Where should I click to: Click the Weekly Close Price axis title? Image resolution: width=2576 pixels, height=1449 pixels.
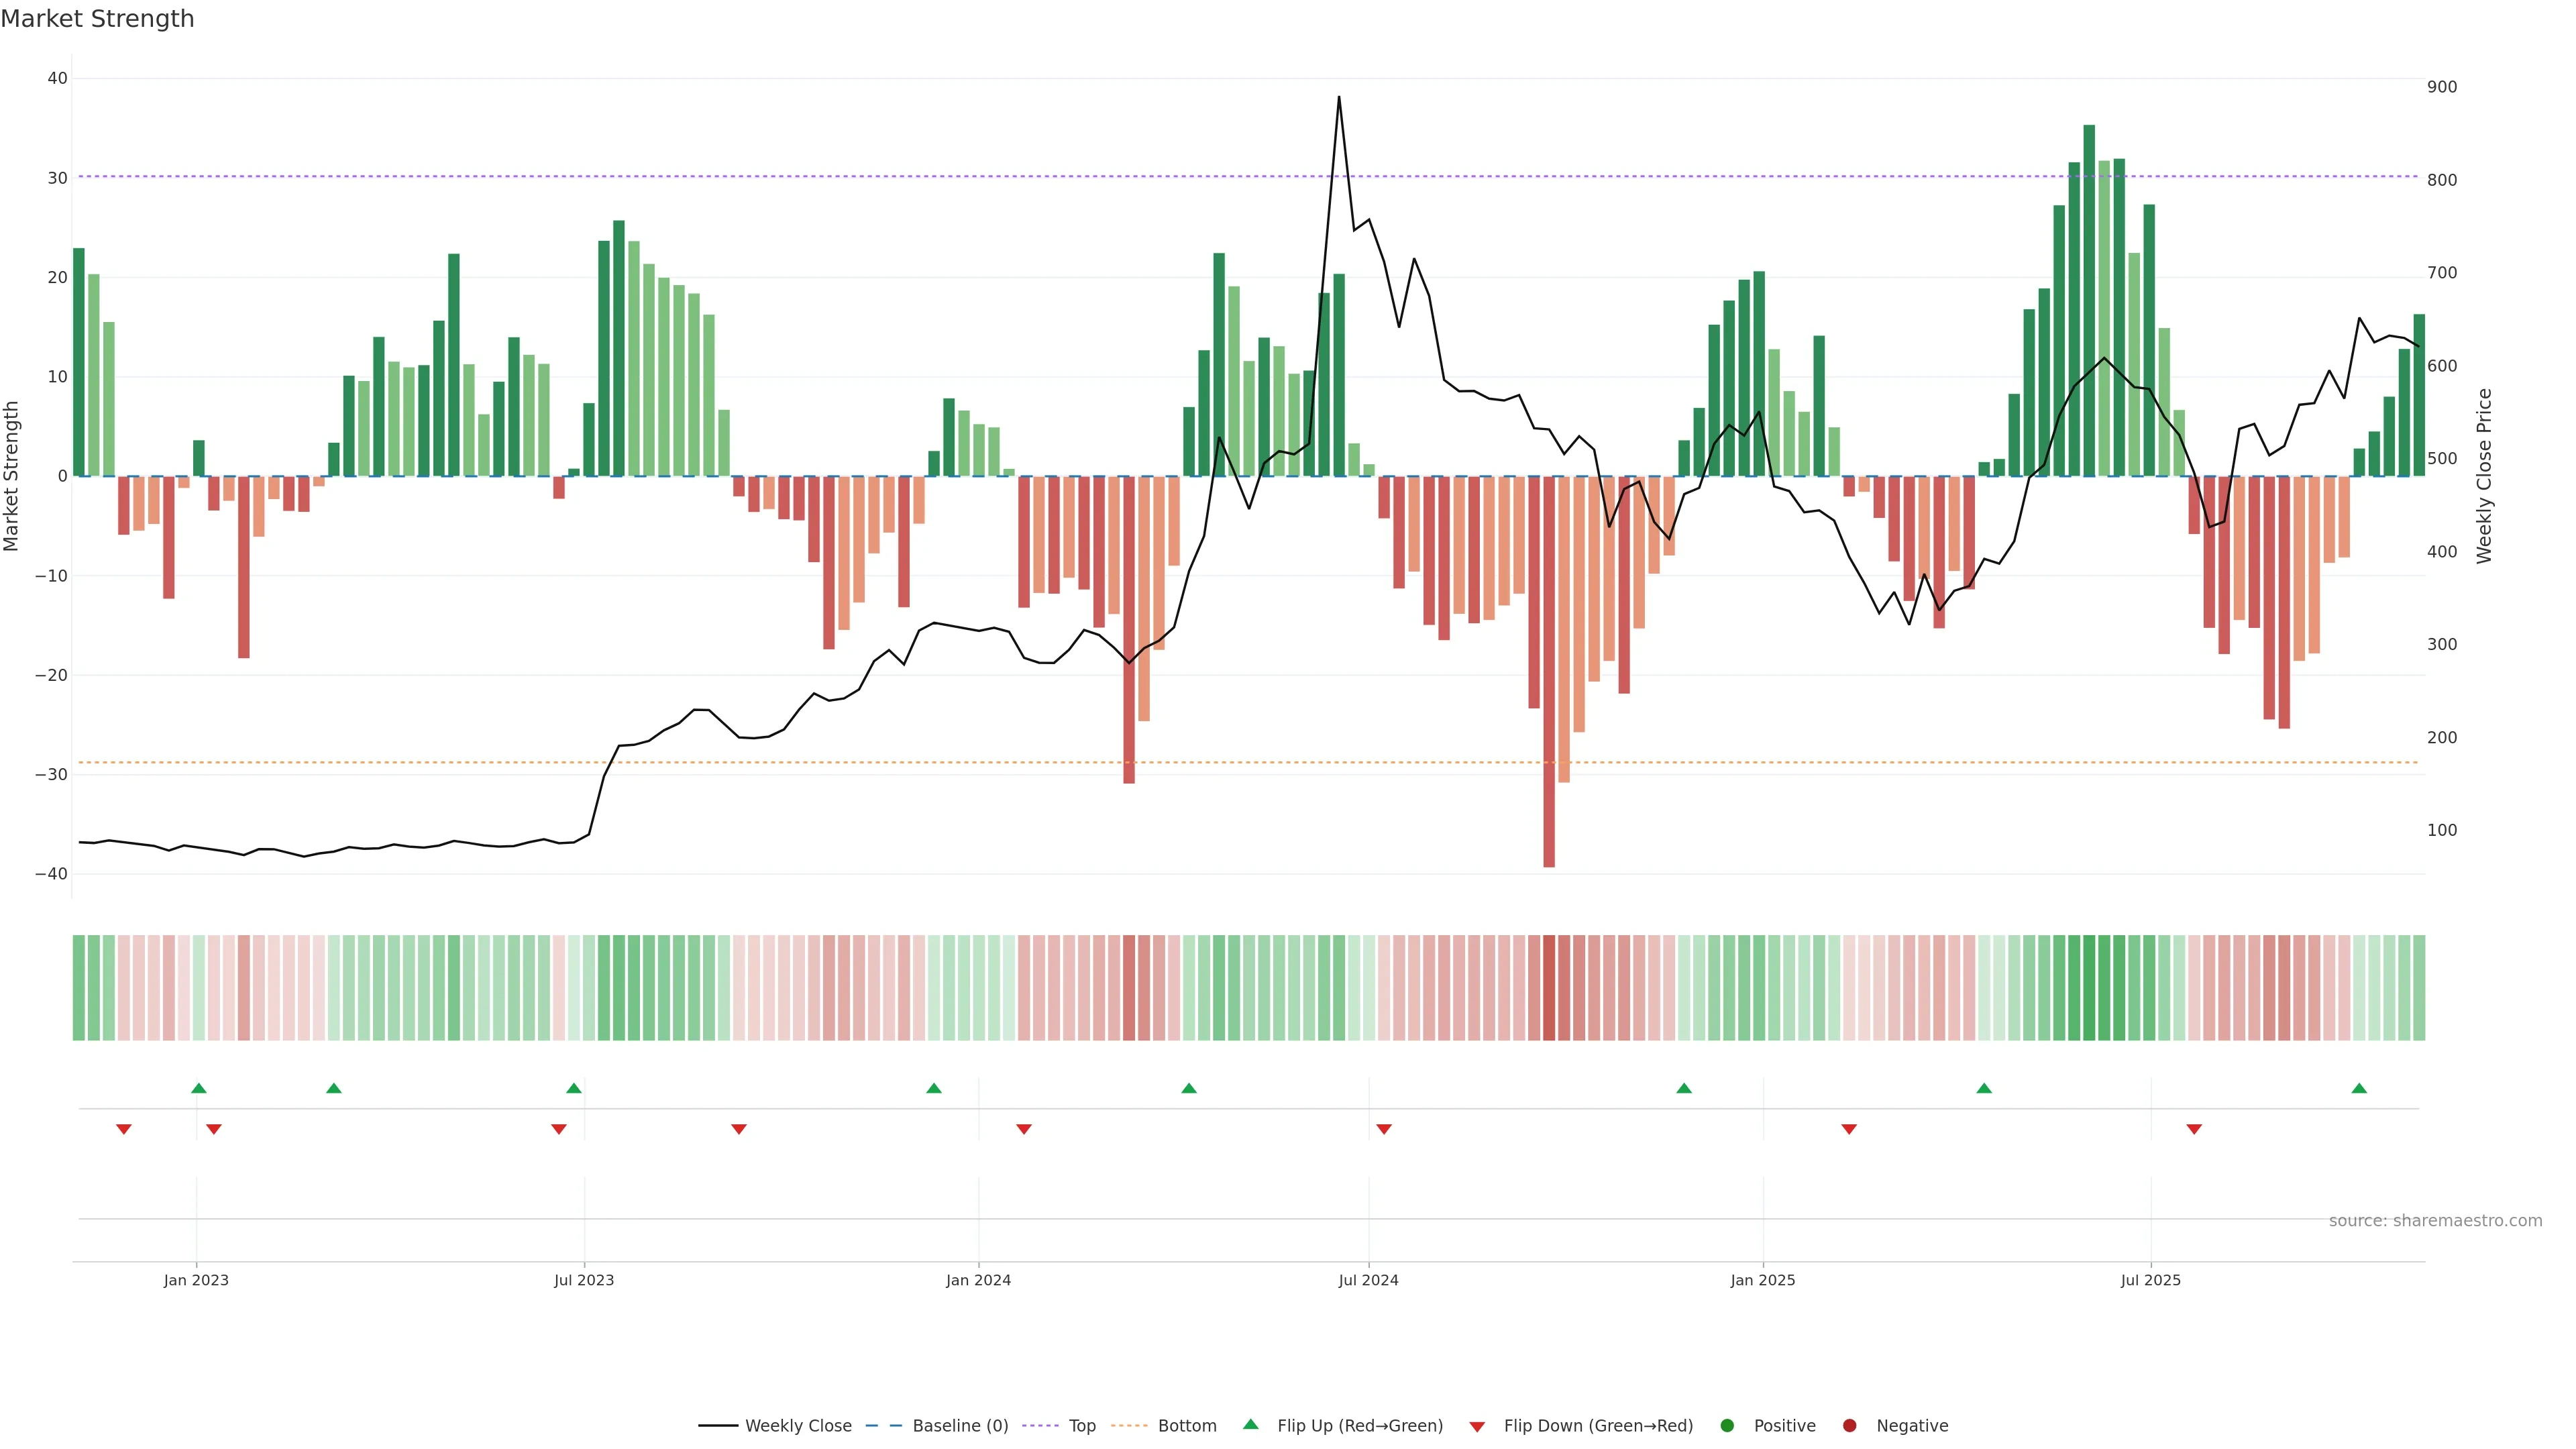(x=2484, y=476)
